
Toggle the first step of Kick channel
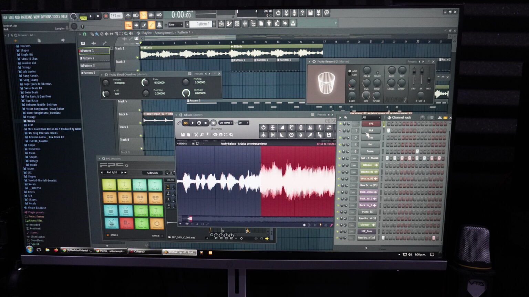388,131
